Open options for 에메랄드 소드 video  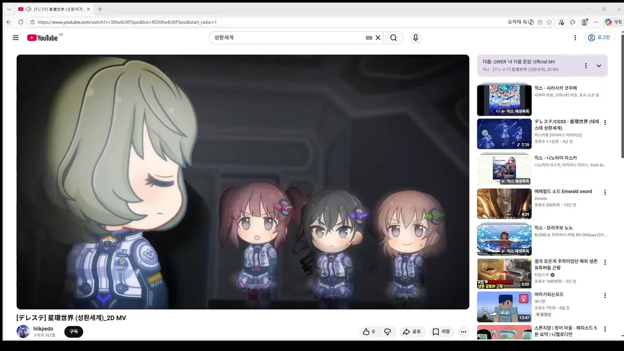605,193
